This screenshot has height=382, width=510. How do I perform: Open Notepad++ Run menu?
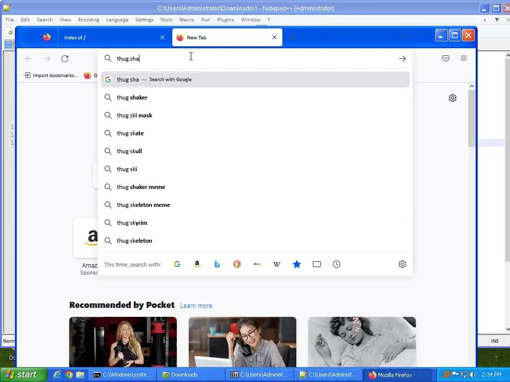(x=206, y=19)
